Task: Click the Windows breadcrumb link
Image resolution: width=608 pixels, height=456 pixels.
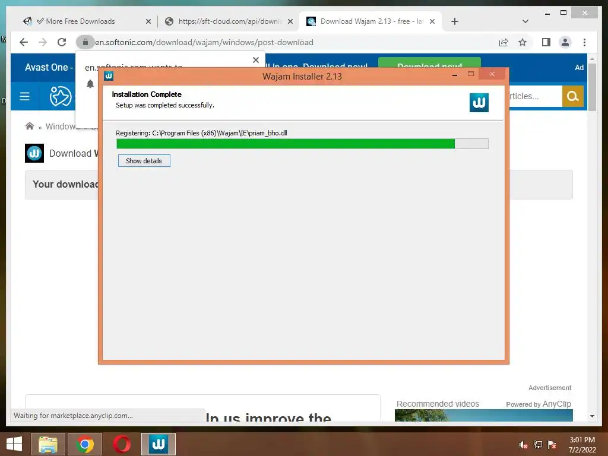Action: click(x=62, y=126)
